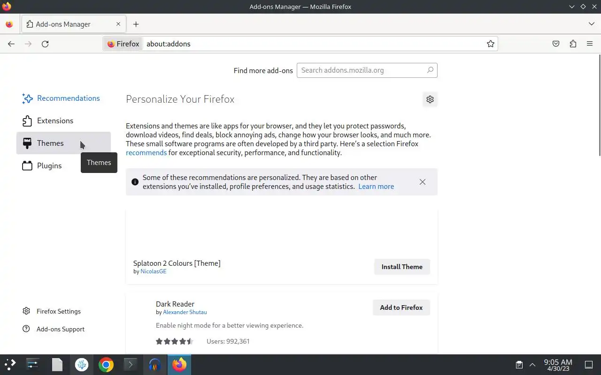Install the Splatoon 2 Colours theme
Viewport: 601px width, 375px height.
[402, 267]
